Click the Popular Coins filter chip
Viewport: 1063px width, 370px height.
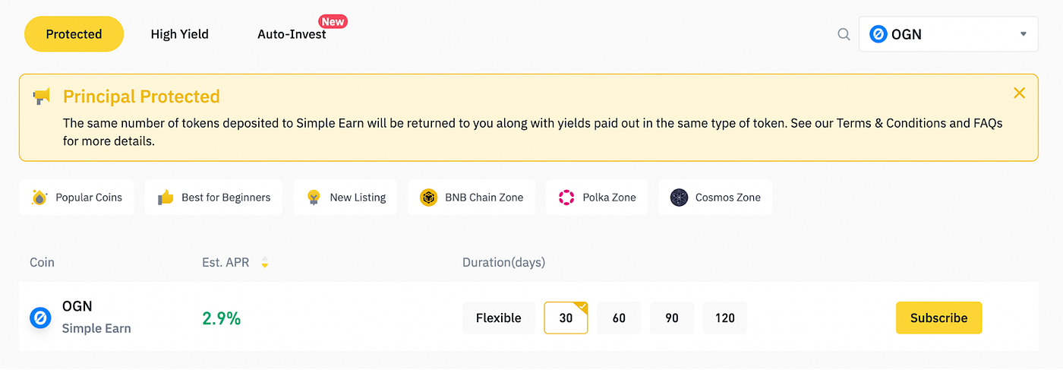point(77,198)
